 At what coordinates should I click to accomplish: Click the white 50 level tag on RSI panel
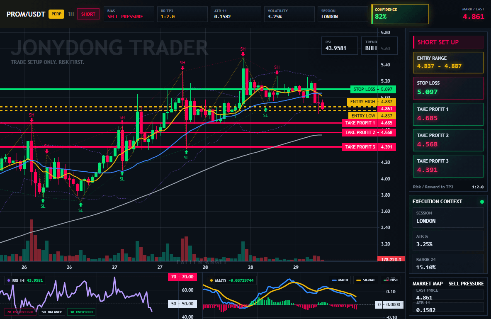click(183, 304)
